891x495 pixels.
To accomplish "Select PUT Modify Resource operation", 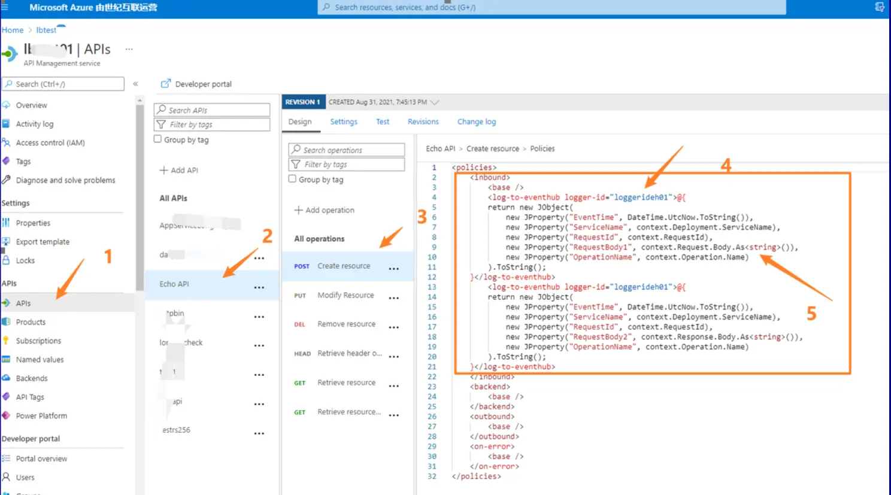I will 347,296.
